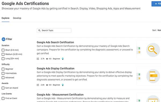Tick the Advanced difficulty checkbox
Image resolution: width=161 pixels, height=102 pixels.
pyautogui.click(x=3, y=78)
